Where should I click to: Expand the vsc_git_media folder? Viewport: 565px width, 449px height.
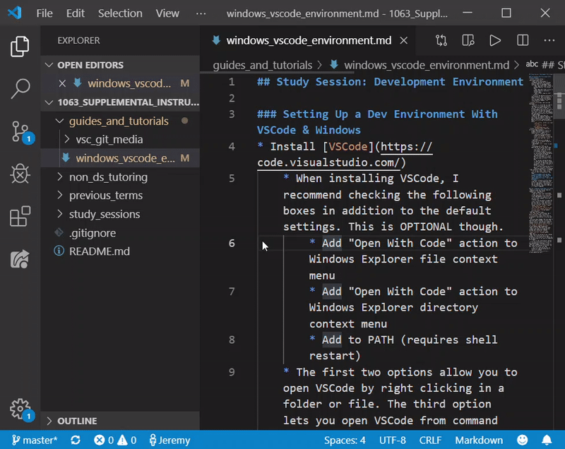tap(66, 139)
